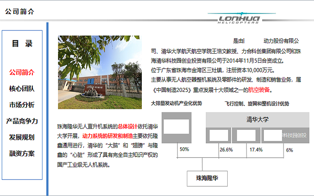The height and width of the screenshot is (196, 314).
Task: Click the 2014年11月5日 founding-date line
Action: pos(218,61)
